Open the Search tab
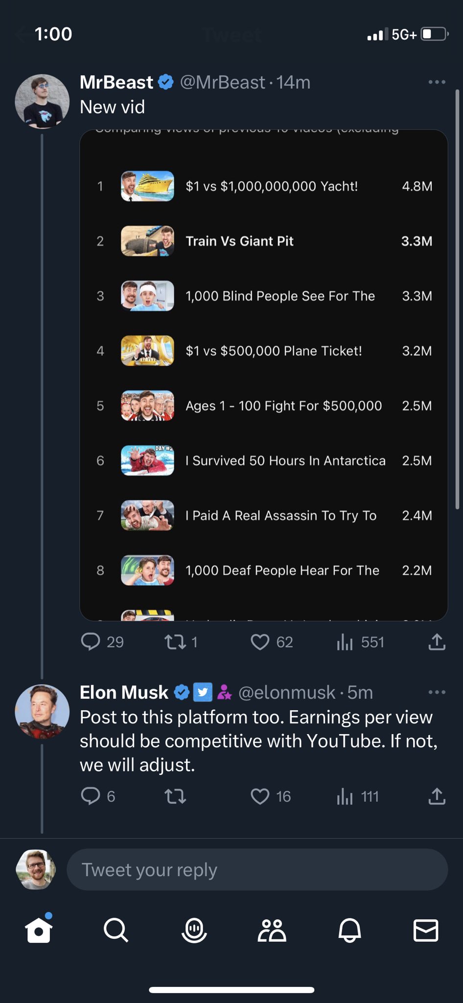 116,930
